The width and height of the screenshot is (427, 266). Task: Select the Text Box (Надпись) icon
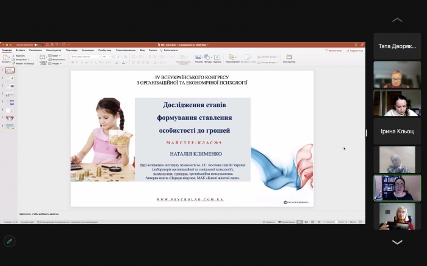pos(217,58)
